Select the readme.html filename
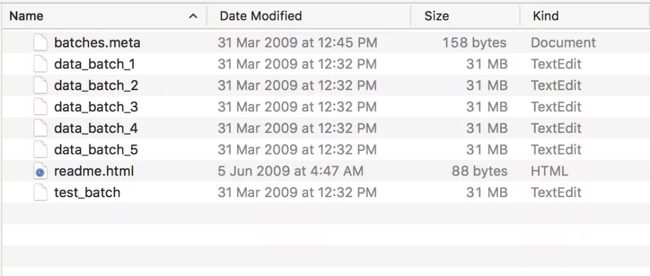The height and width of the screenshot is (276, 650). coord(94,171)
